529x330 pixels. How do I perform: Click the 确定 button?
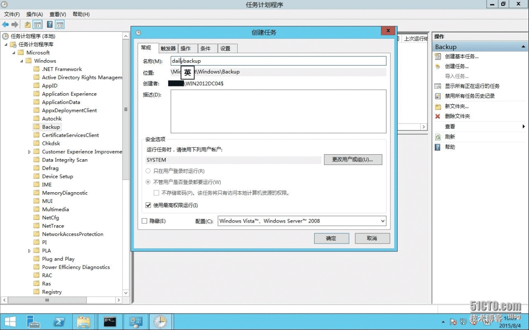(x=331, y=239)
